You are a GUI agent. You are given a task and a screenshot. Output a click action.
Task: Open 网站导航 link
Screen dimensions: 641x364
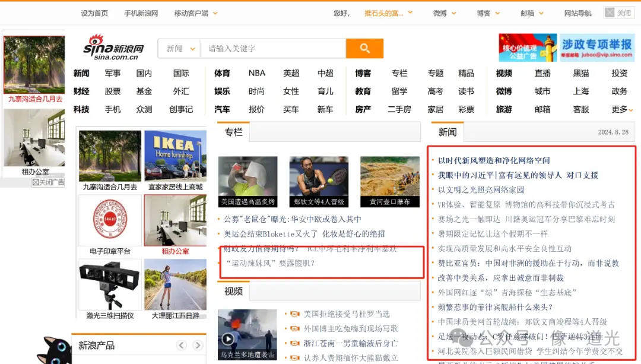pos(577,13)
